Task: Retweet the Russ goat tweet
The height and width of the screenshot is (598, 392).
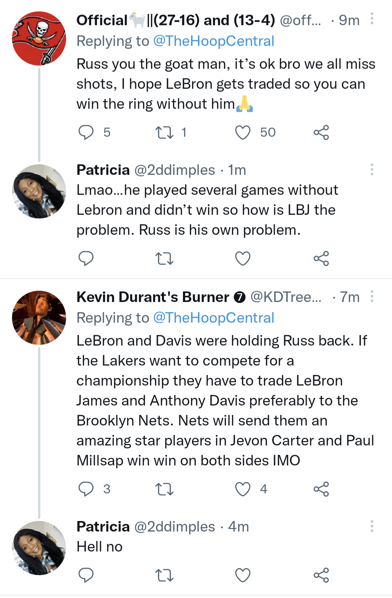Action: click(x=164, y=132)
